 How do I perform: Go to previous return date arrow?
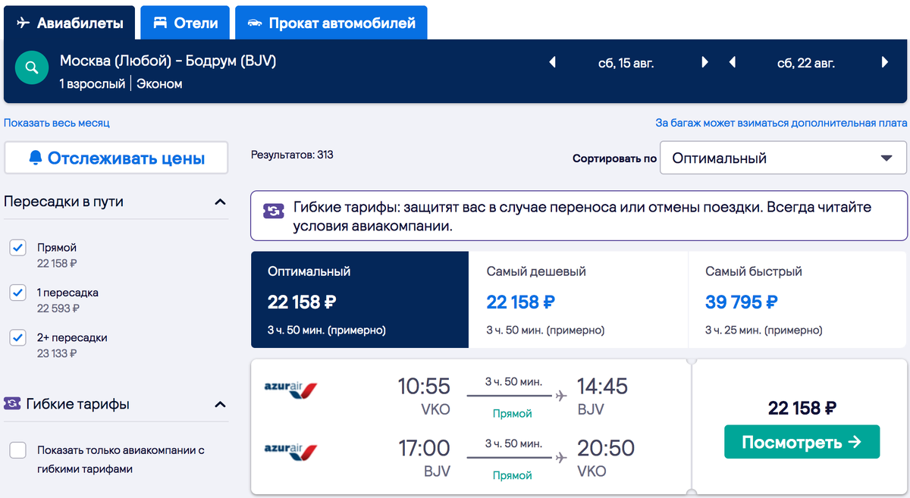(732, 63)
